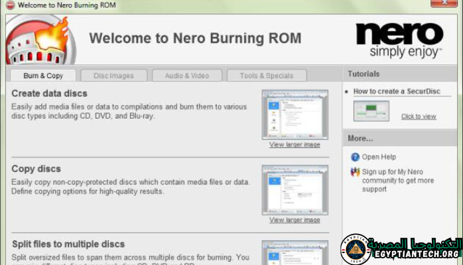Go to the Tools & Specials tab
This screenshot has height=265, width=463.
coord(266,76)
